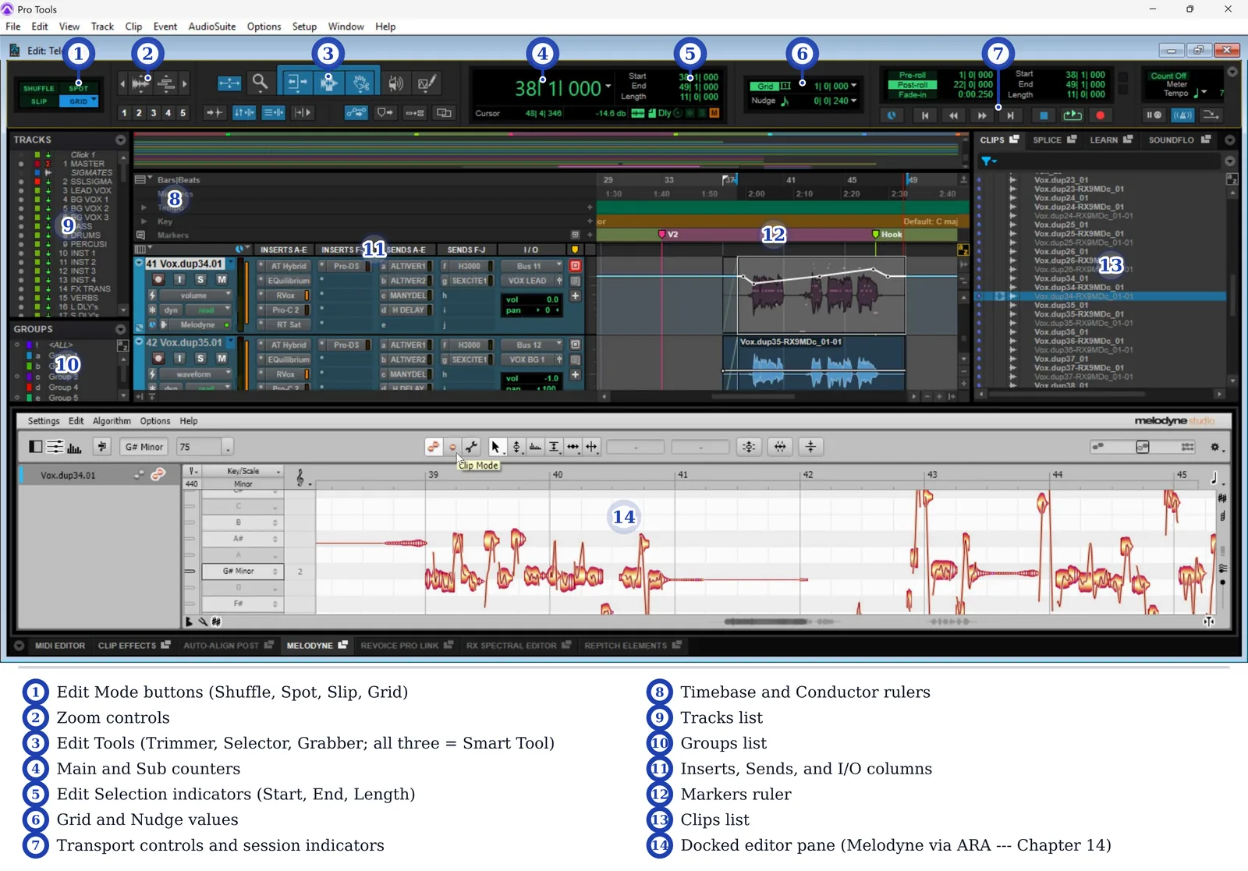Enable Spot edit mode
The image size is (1248, 871).
[79, 88]
